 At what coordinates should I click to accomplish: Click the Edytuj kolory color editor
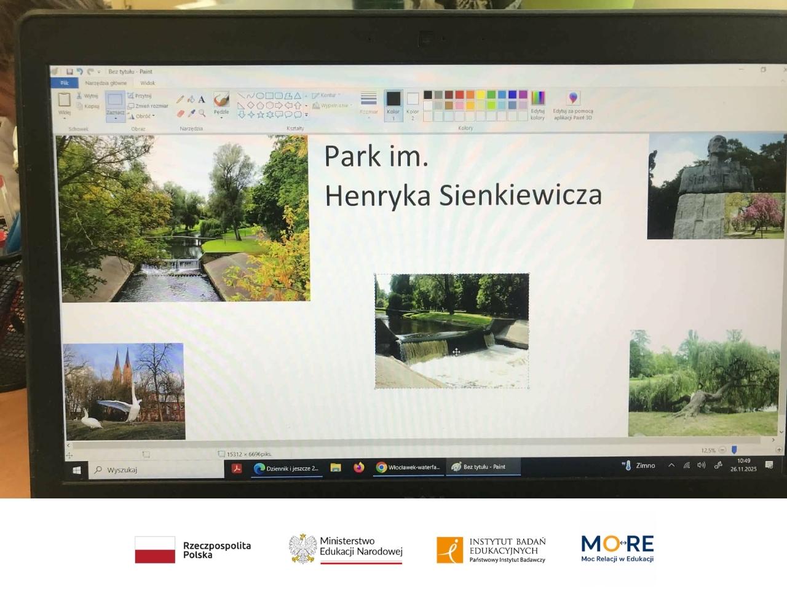pyautogui.click(x=538, y=105)
